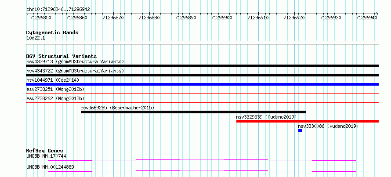Click the DGV Structural Variants heading
The image size is (391, 177).
coord(62,56)
